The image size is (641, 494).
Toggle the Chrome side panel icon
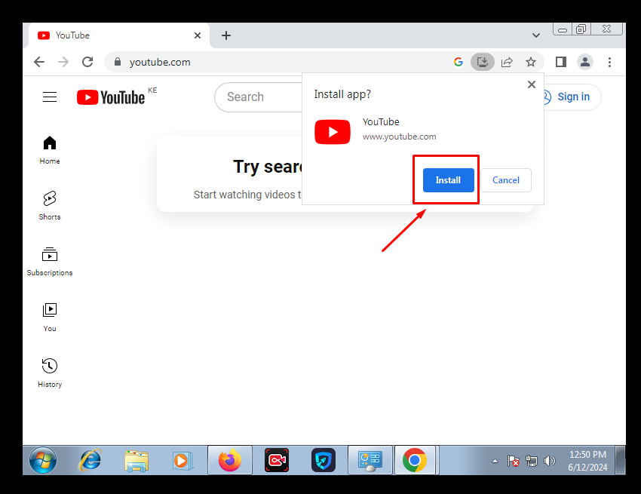(x=561, y=62)
